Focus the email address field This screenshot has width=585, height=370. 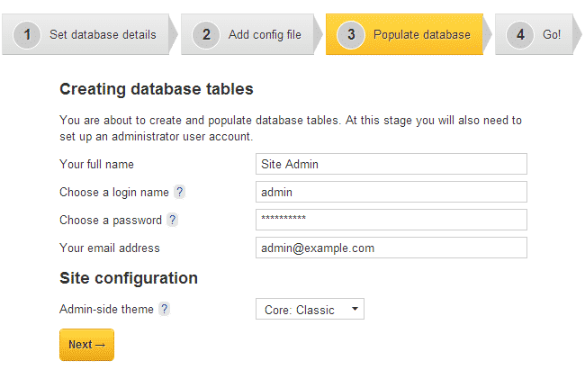tap(391, 248)
